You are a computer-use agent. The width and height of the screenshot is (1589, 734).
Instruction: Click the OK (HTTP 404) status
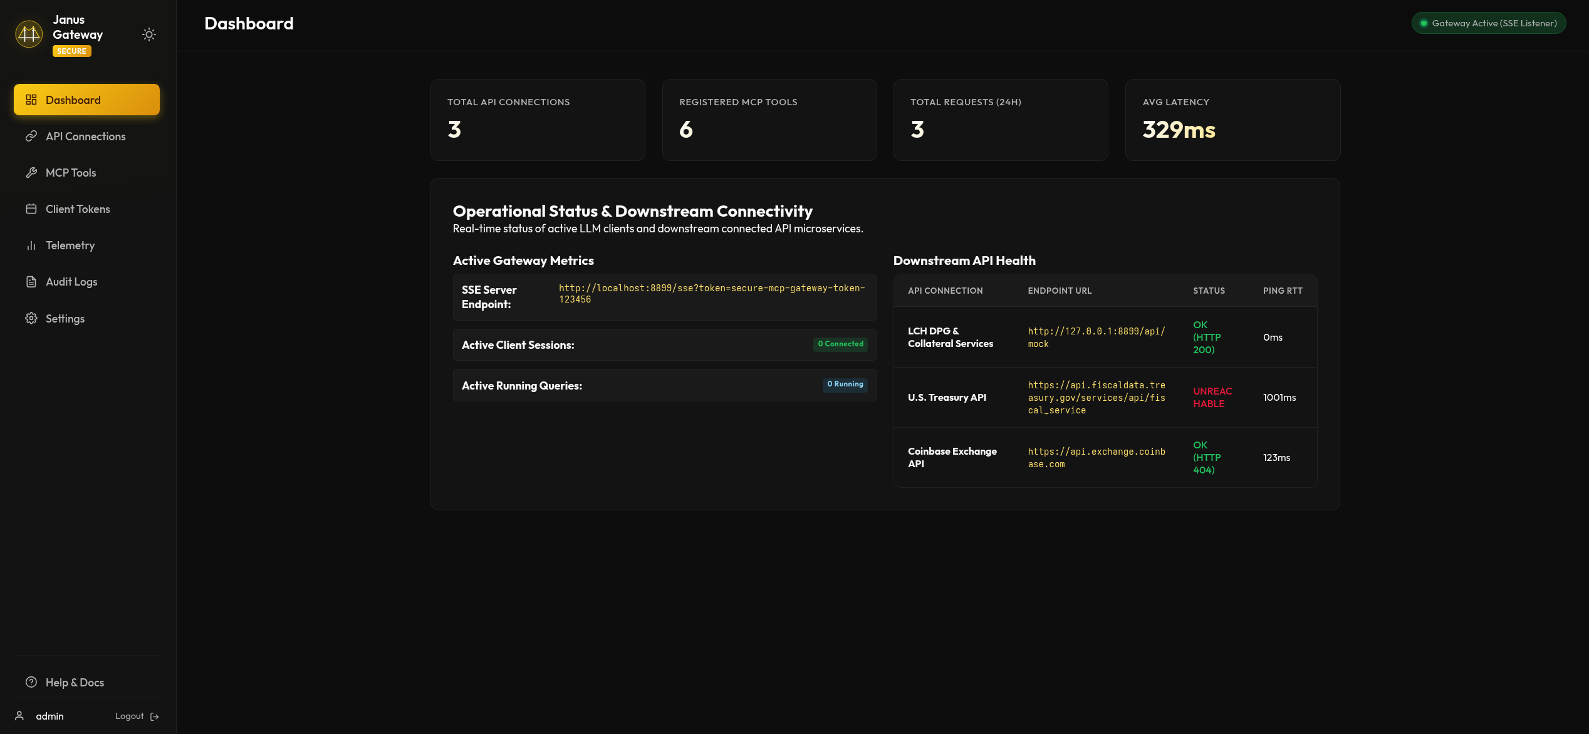[1207, 457]
